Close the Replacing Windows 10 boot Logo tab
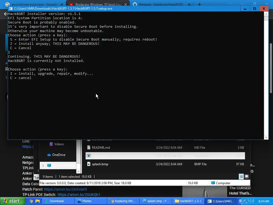 (x=126, y=4)
